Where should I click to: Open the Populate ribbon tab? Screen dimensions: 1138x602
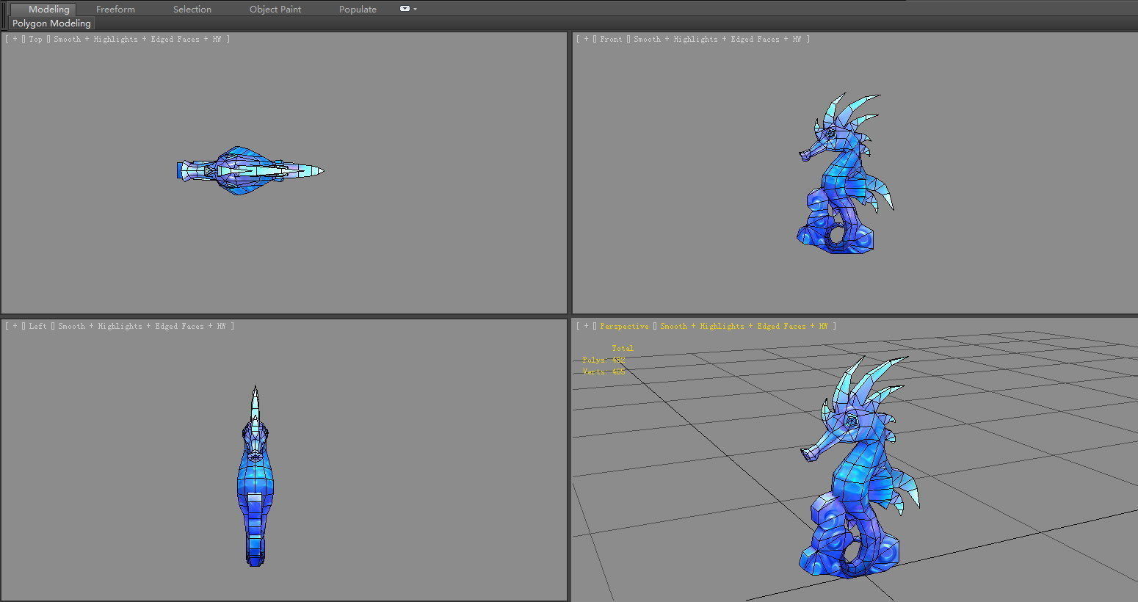[x=358, y=10]
